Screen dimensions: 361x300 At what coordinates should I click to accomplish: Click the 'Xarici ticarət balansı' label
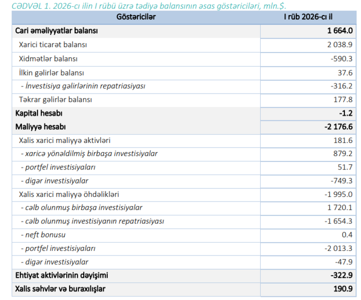tap(53, 44)
